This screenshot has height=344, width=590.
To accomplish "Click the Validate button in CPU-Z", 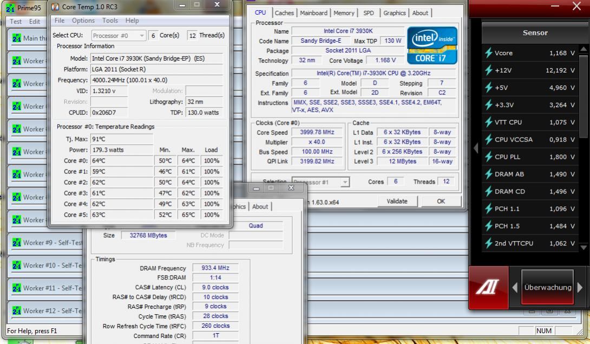I will pos(397,201).
